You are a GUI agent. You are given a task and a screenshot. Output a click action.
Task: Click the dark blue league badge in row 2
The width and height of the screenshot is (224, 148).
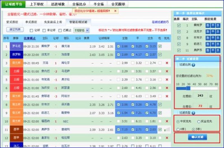(16, 55)
